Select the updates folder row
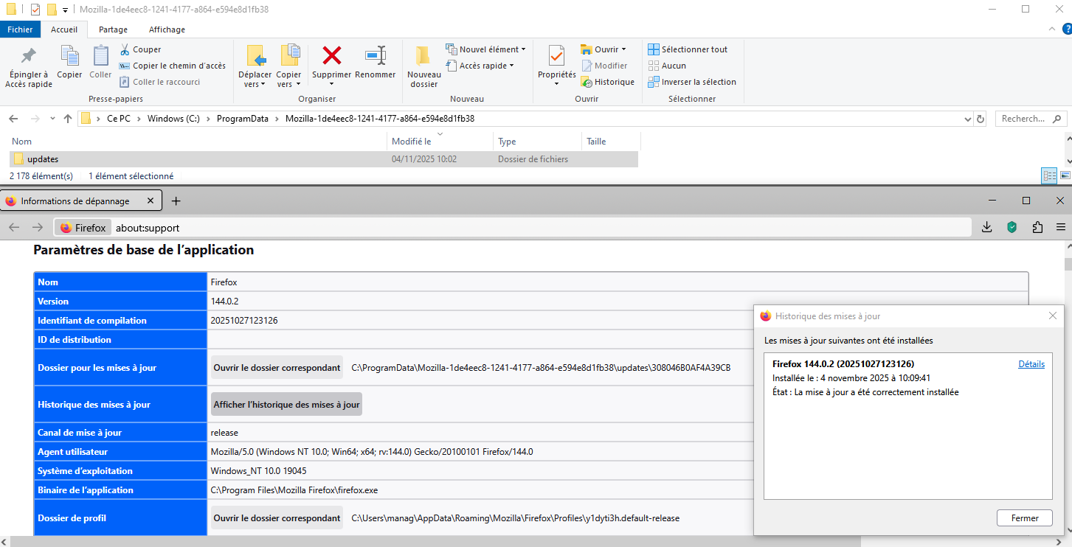The height and width of the screenshot is (547, 1072). coord(324,159)
